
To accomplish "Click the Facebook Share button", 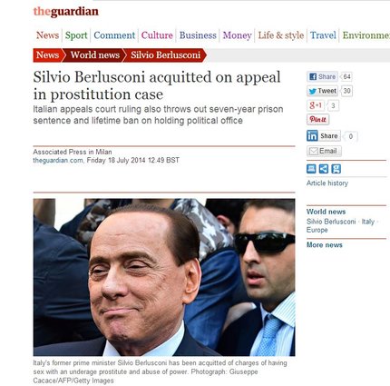I will (x=322, y=76).
